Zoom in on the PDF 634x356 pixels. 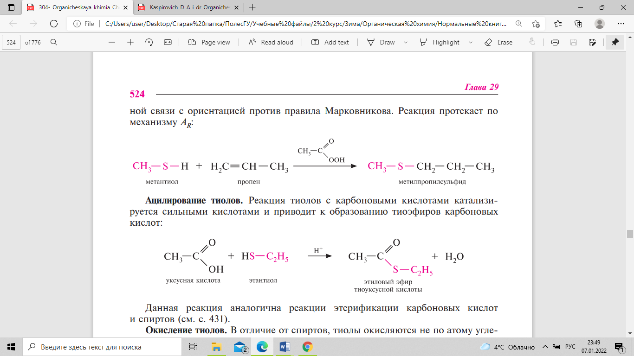pyautogui.click(x=130, y=42)
